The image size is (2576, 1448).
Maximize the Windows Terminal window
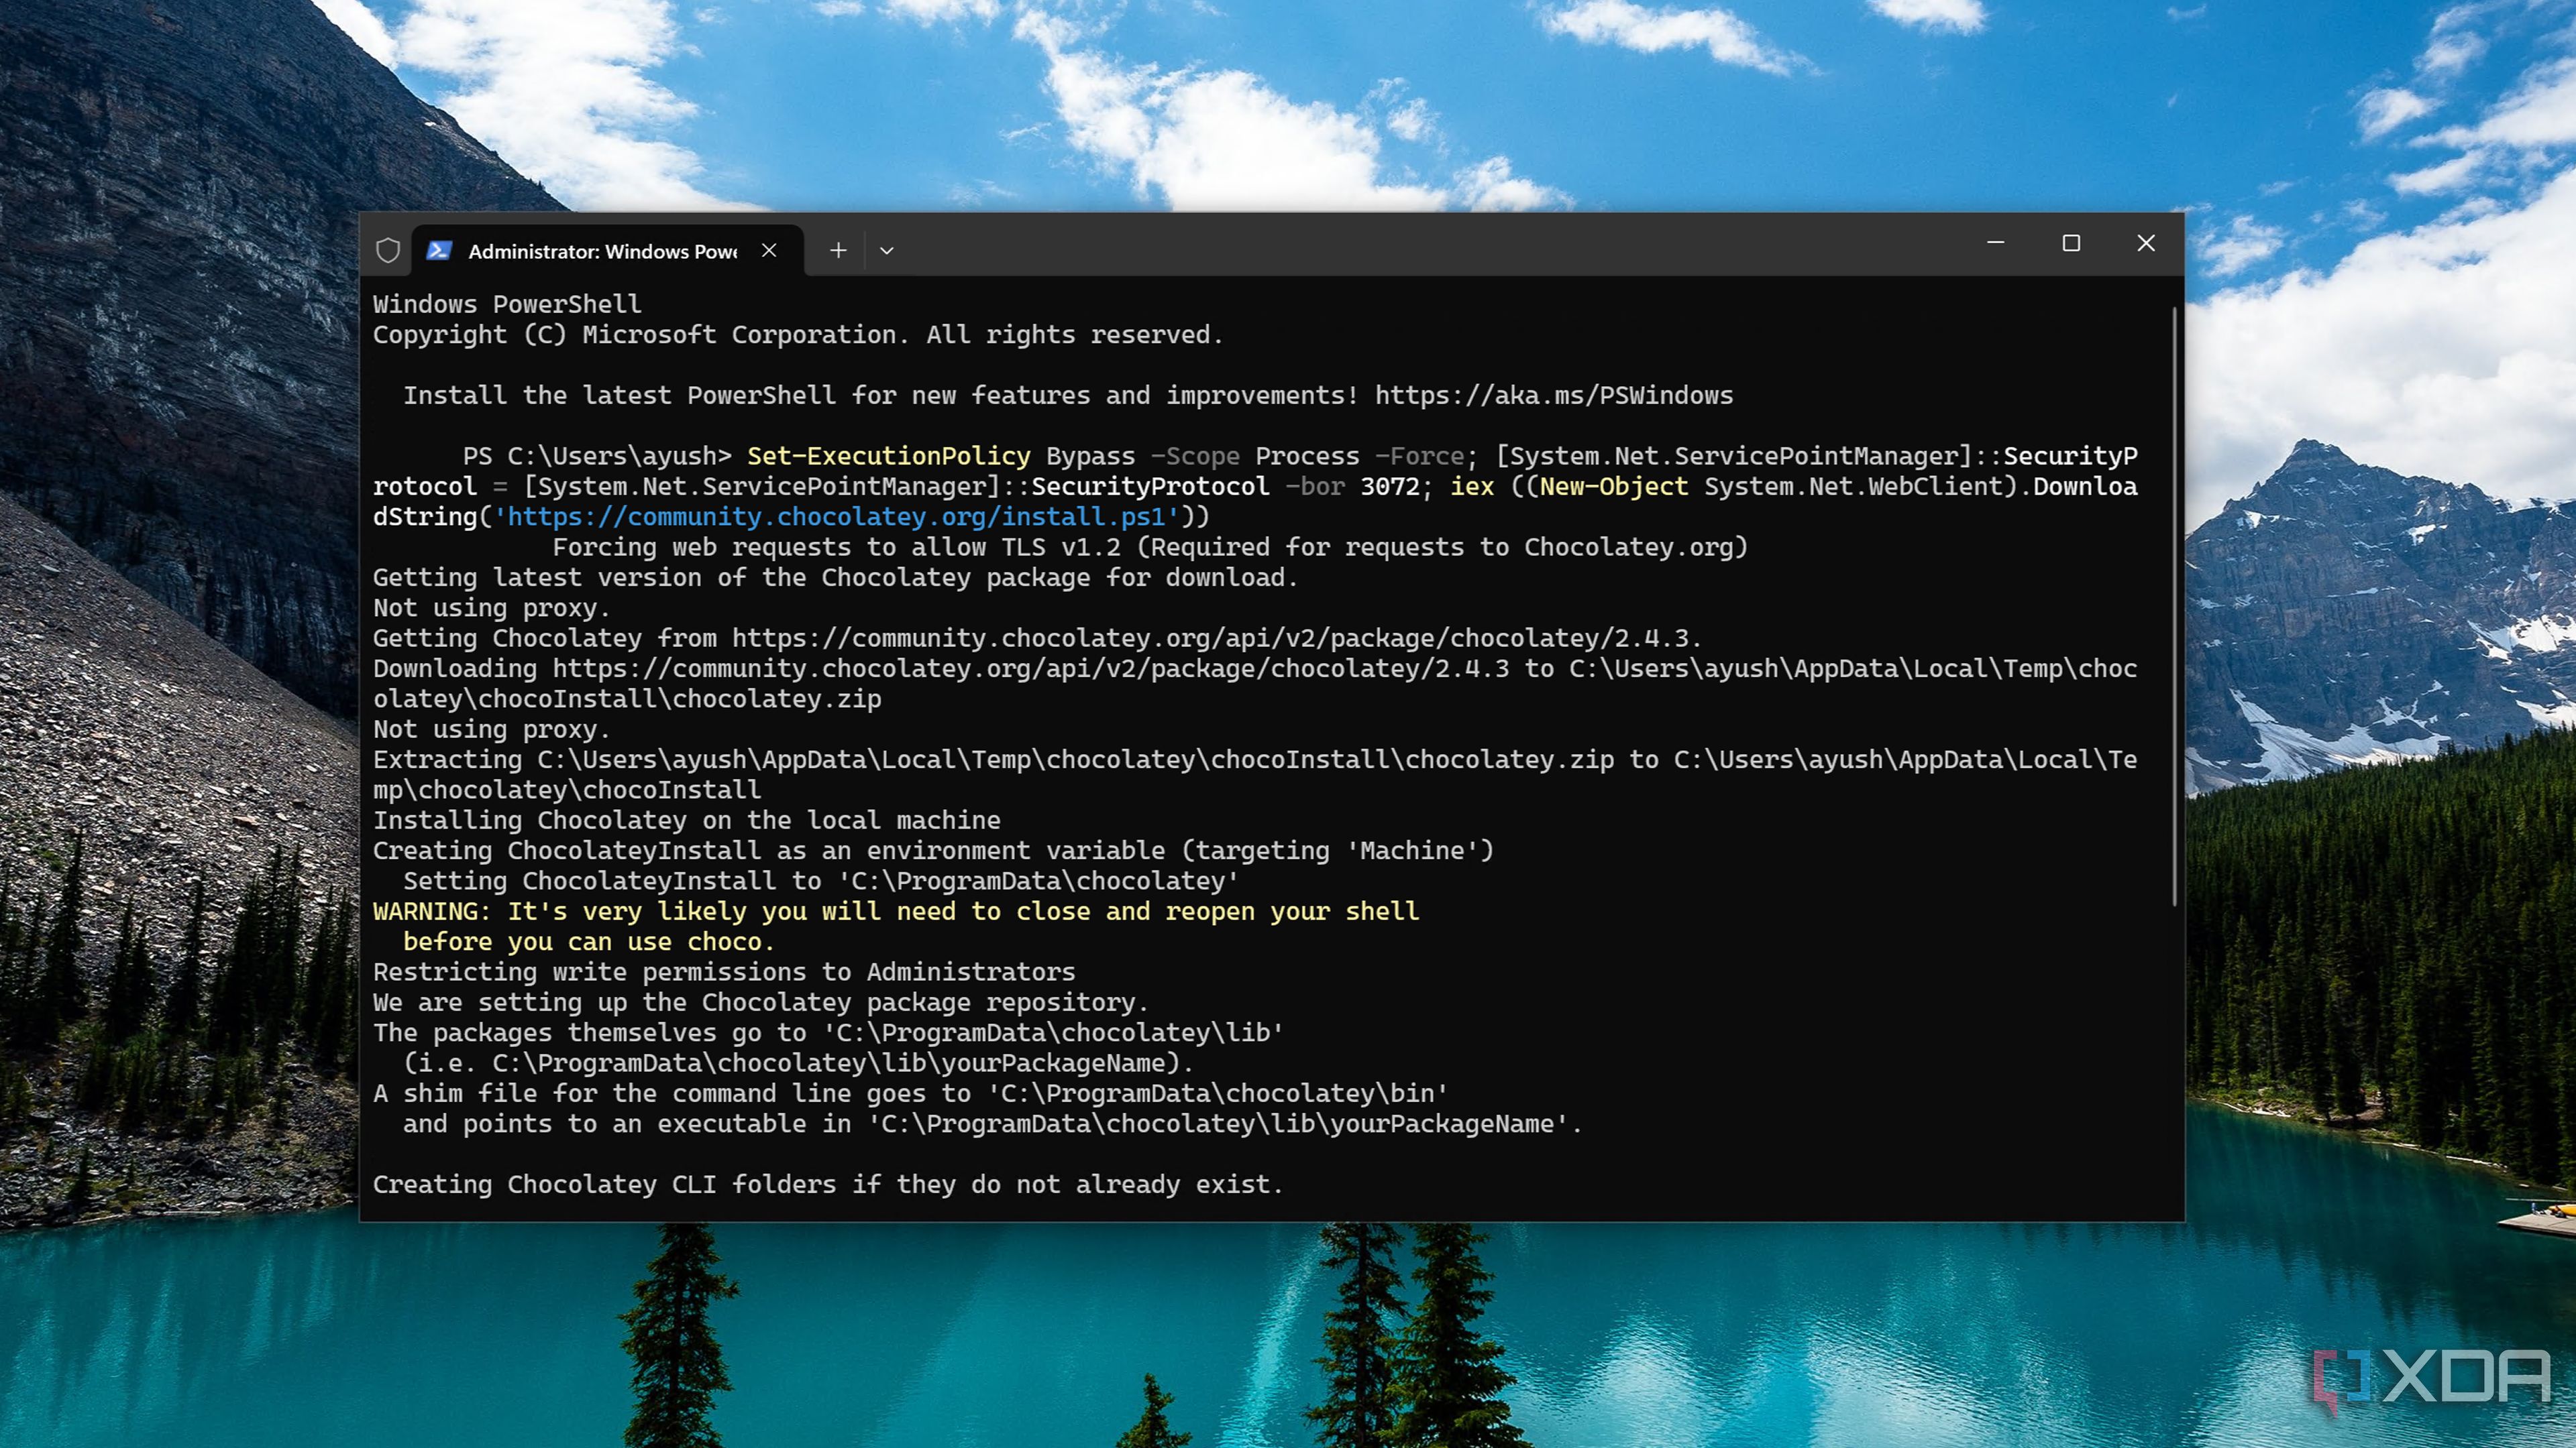click(x=2071, y=243)
